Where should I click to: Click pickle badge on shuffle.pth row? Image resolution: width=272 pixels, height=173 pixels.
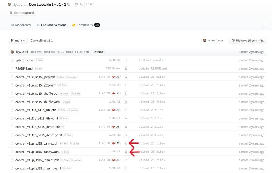75,93
